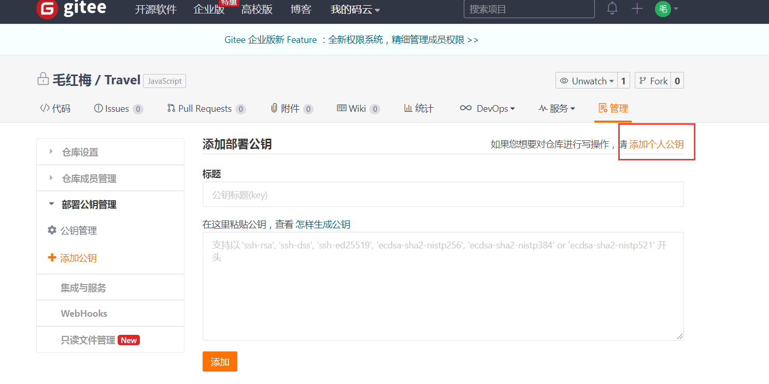The height and width of the screenshot is (384, 769).
Task: Open the 附件 attachments tab
Action: click(x=292, y=109)
